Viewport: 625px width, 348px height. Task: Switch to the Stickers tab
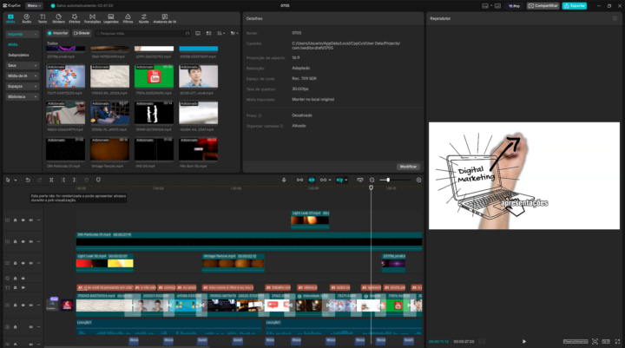(x=59, y=18)
